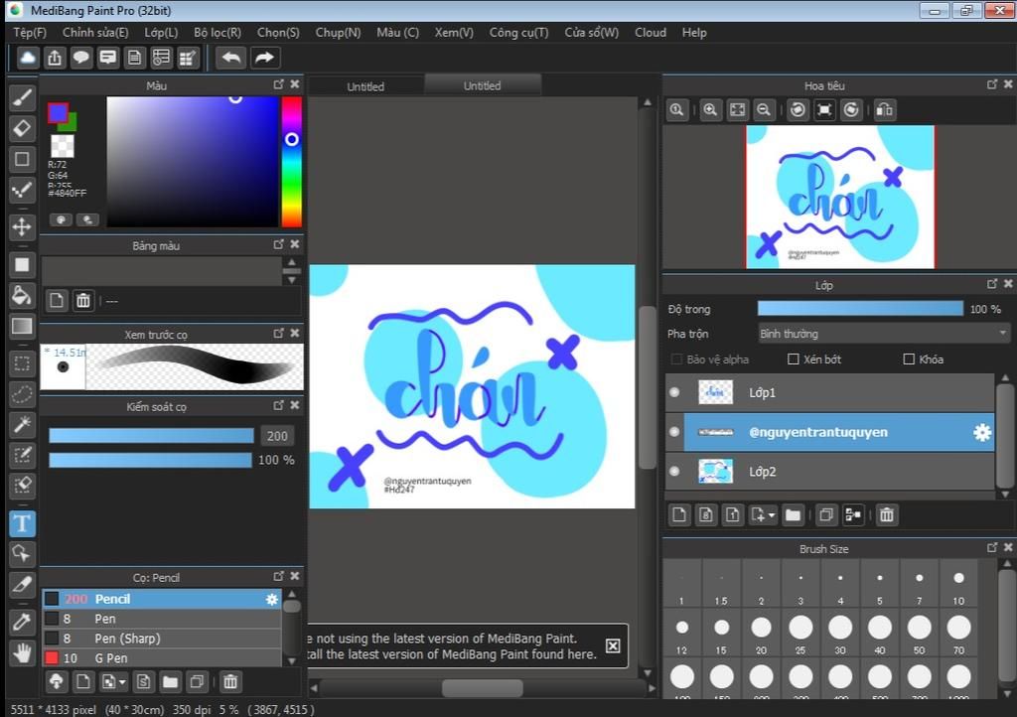This screenshot has width=1017, height=717.
Task: Pop out the Hoa tiêu panel
Action: pos(992,84)
